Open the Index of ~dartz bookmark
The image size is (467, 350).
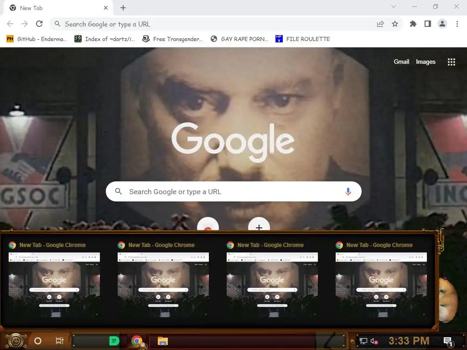(104, 39)
